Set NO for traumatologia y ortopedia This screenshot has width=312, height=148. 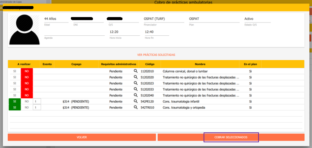pos(27,107)
